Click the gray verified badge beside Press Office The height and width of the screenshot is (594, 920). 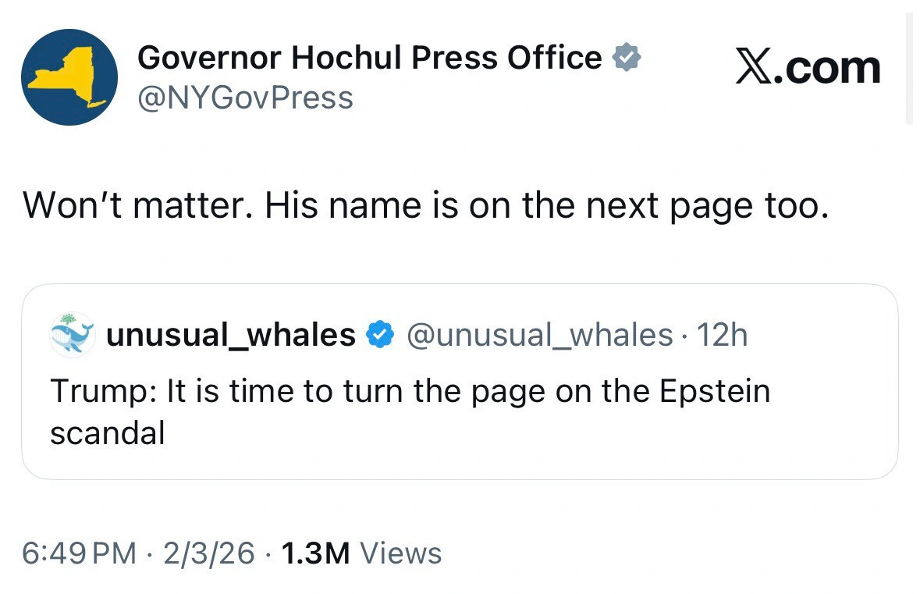(x=627, y=58)
